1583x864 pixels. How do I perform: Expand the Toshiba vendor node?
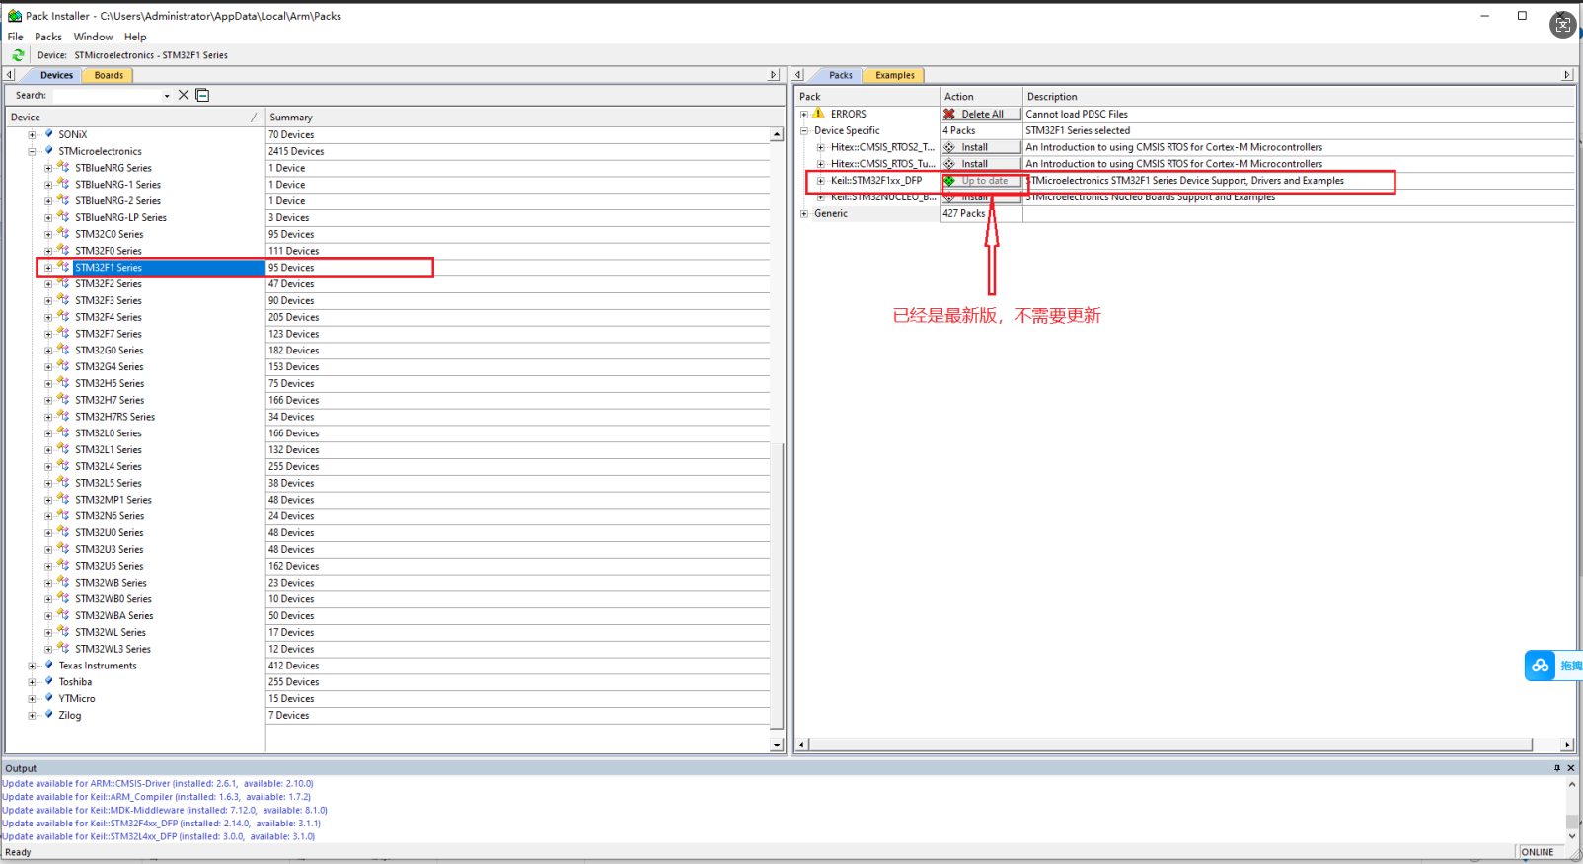click(x=32, y=682)
